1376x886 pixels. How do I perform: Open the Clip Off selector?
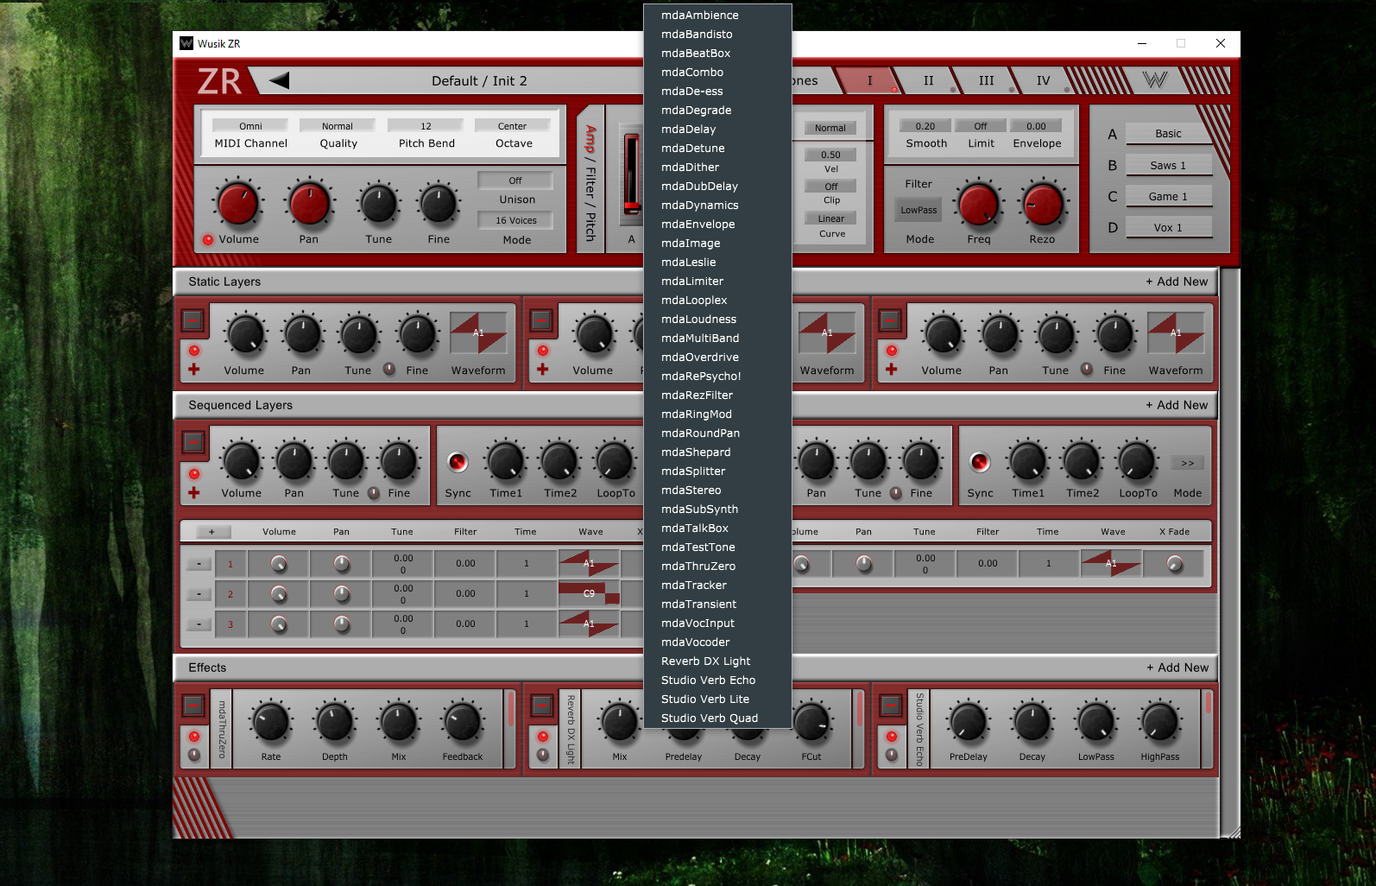click(831, 187)
